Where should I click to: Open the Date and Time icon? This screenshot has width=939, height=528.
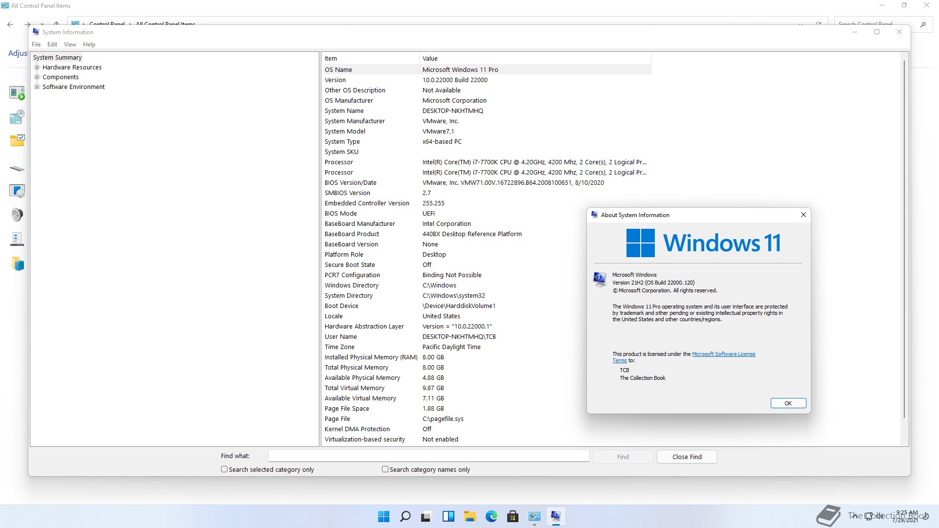point(17,117)
